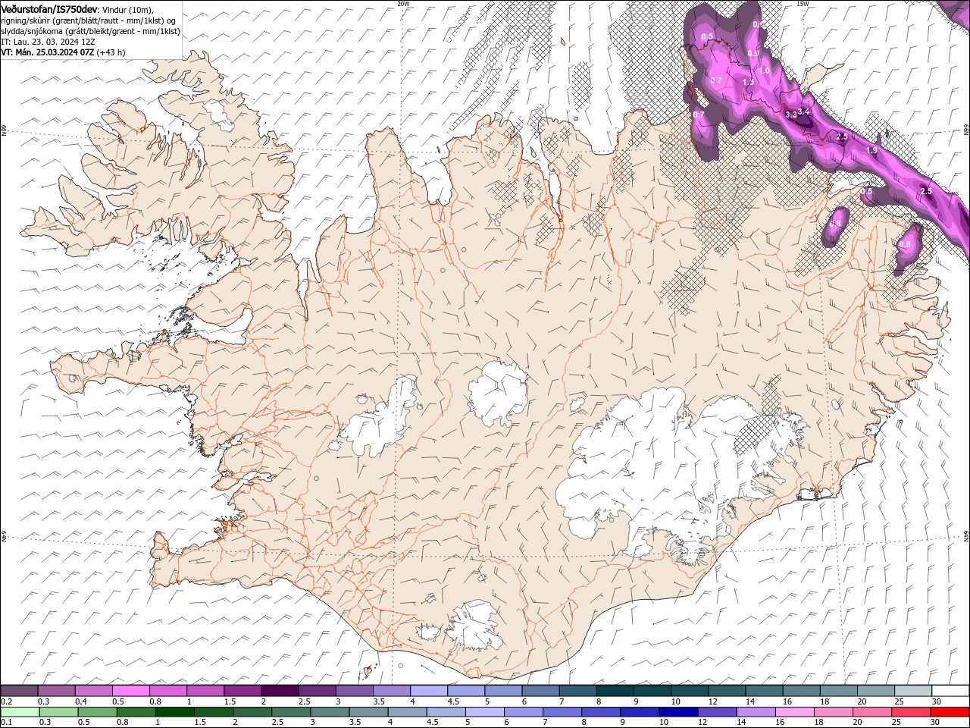Screen dimensions: 970x728
Task: Pick the white top-row swatch above 30
Action: tap(950, 691)
